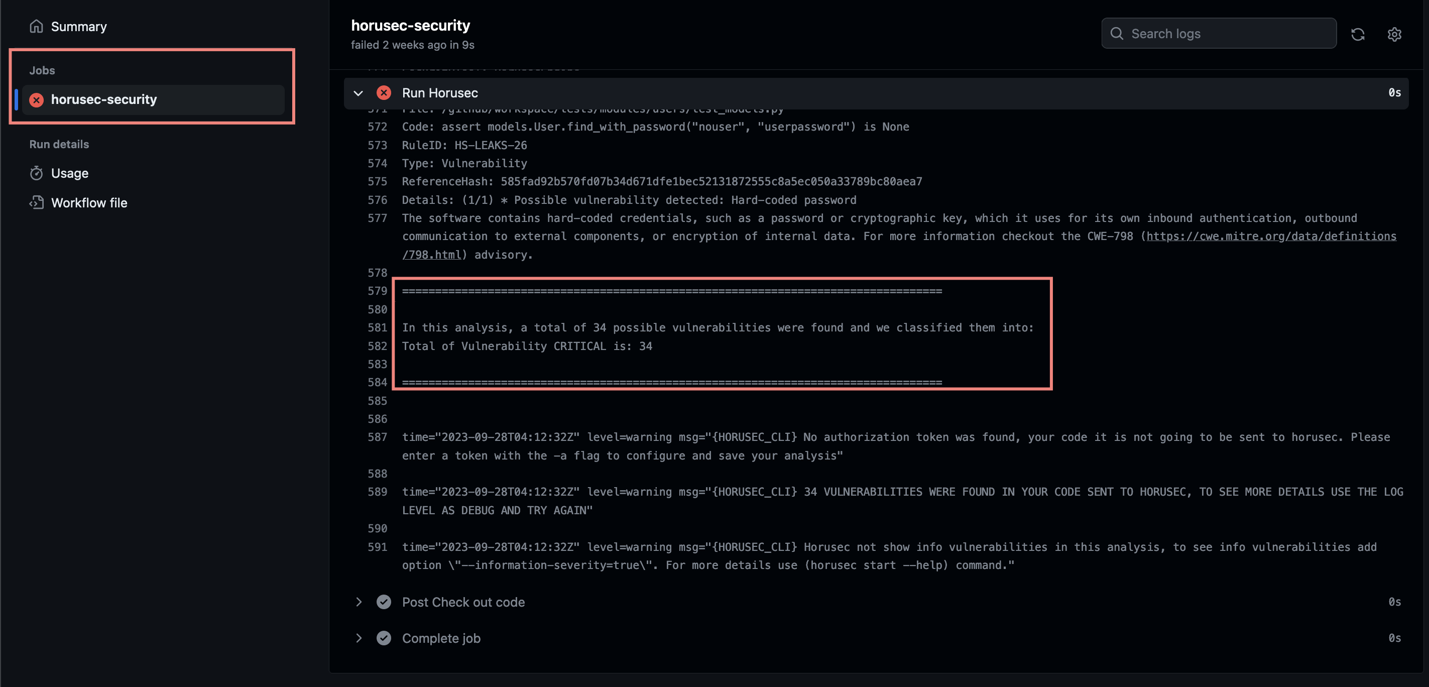
Task: Click the failed status icon beside horusec-security job
Action: (37, 100)
